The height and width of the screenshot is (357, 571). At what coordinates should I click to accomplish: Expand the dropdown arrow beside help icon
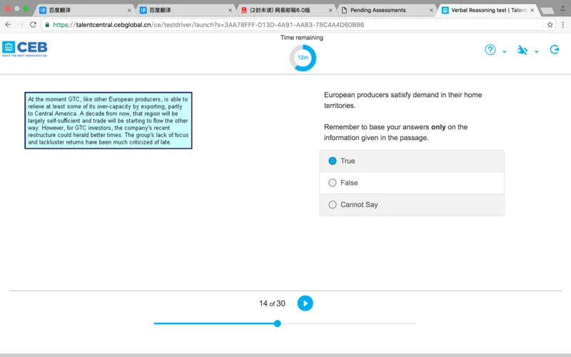(x=505, y=52)
